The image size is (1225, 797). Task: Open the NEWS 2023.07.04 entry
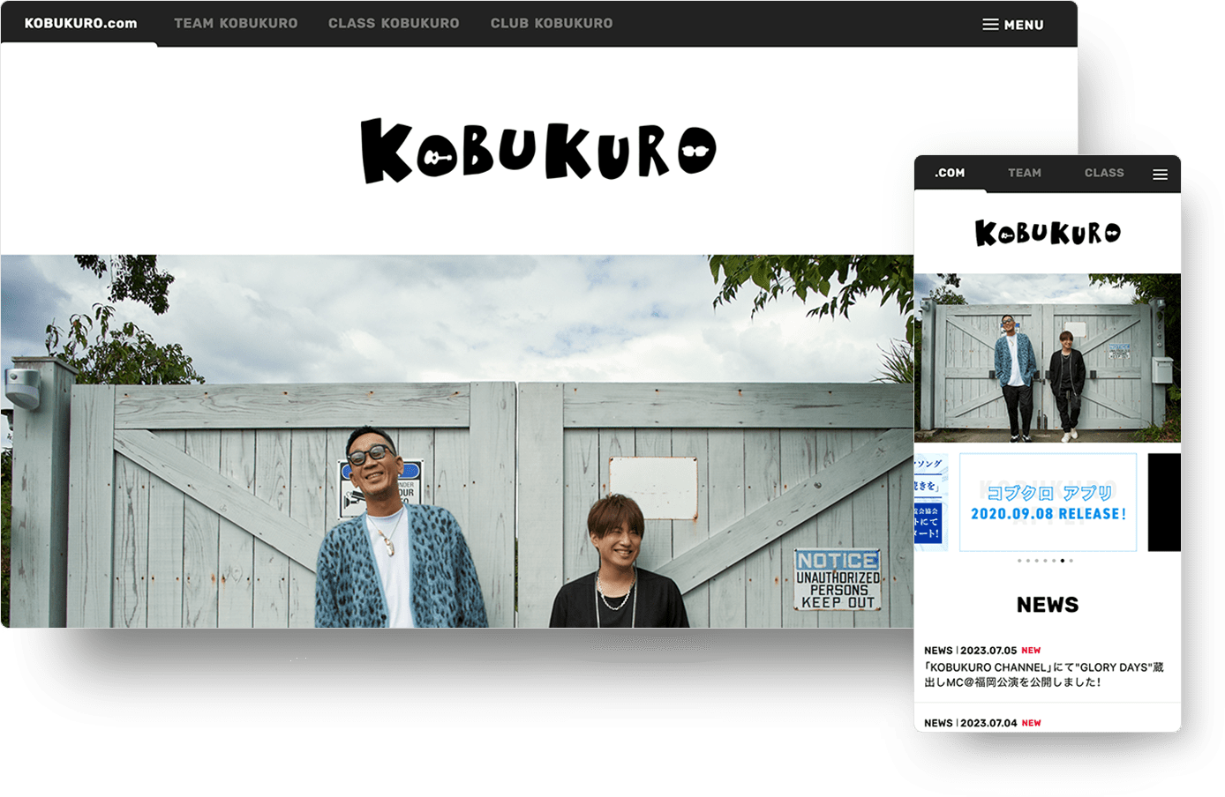(x=983, y=723)
